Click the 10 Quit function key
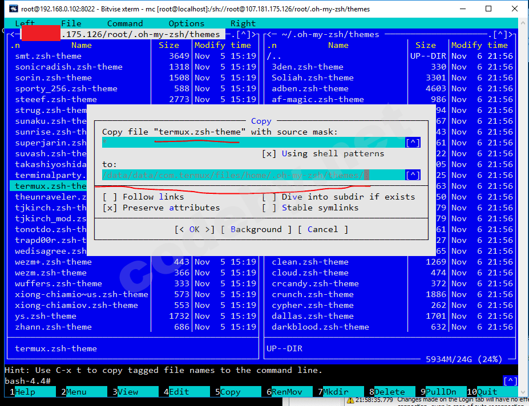This screenshot has height=406, width=529. pos(492,392)
